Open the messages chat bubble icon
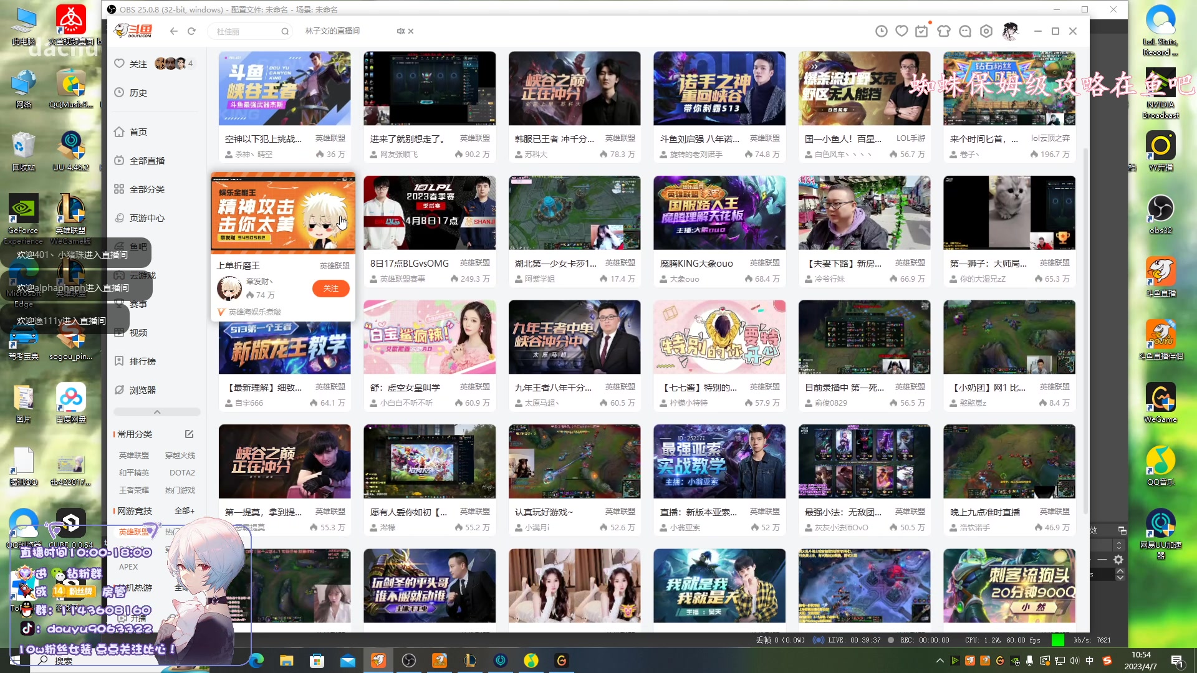This screenshot has height=673, width=1197. click(965, 31)
